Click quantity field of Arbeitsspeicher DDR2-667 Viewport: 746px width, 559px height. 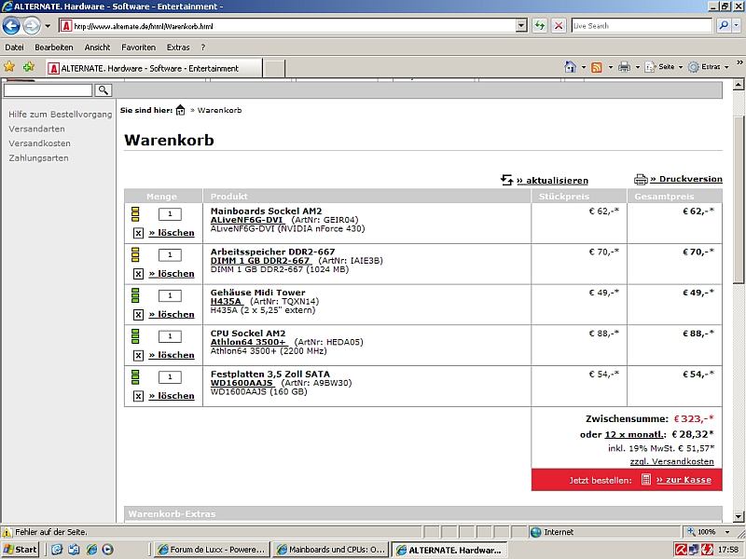170,254
